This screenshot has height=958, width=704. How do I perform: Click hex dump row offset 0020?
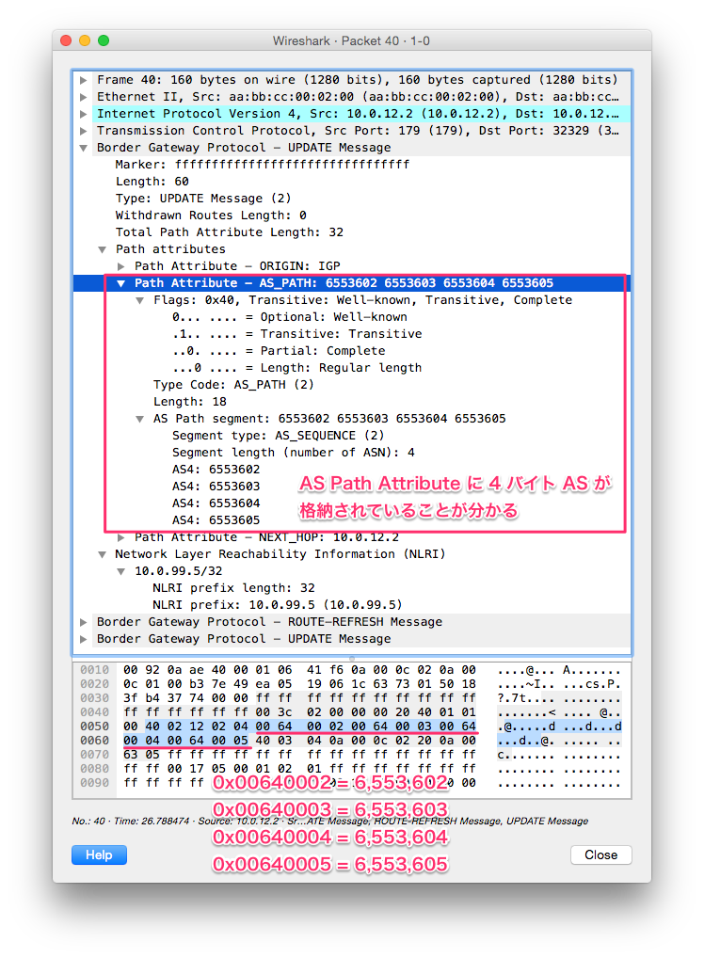(x=95, y=684)
